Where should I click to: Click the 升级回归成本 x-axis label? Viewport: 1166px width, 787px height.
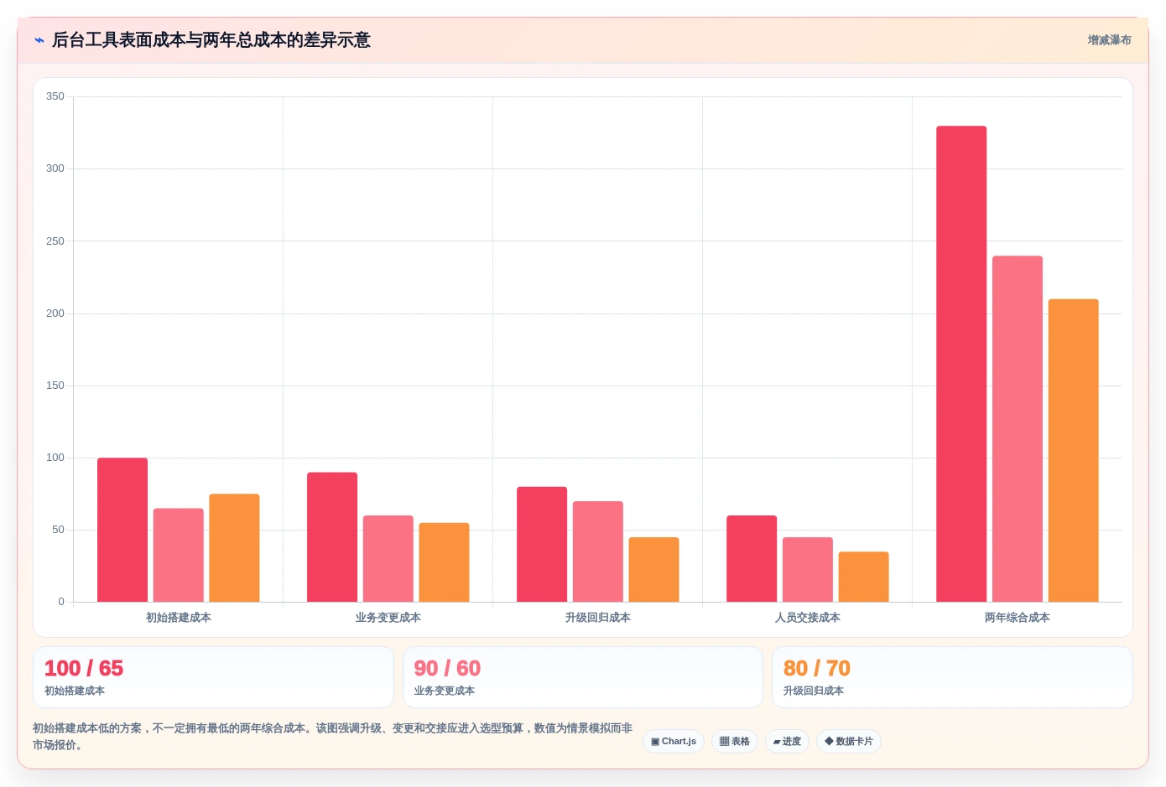pyautogui.click(x=598, y=618)
